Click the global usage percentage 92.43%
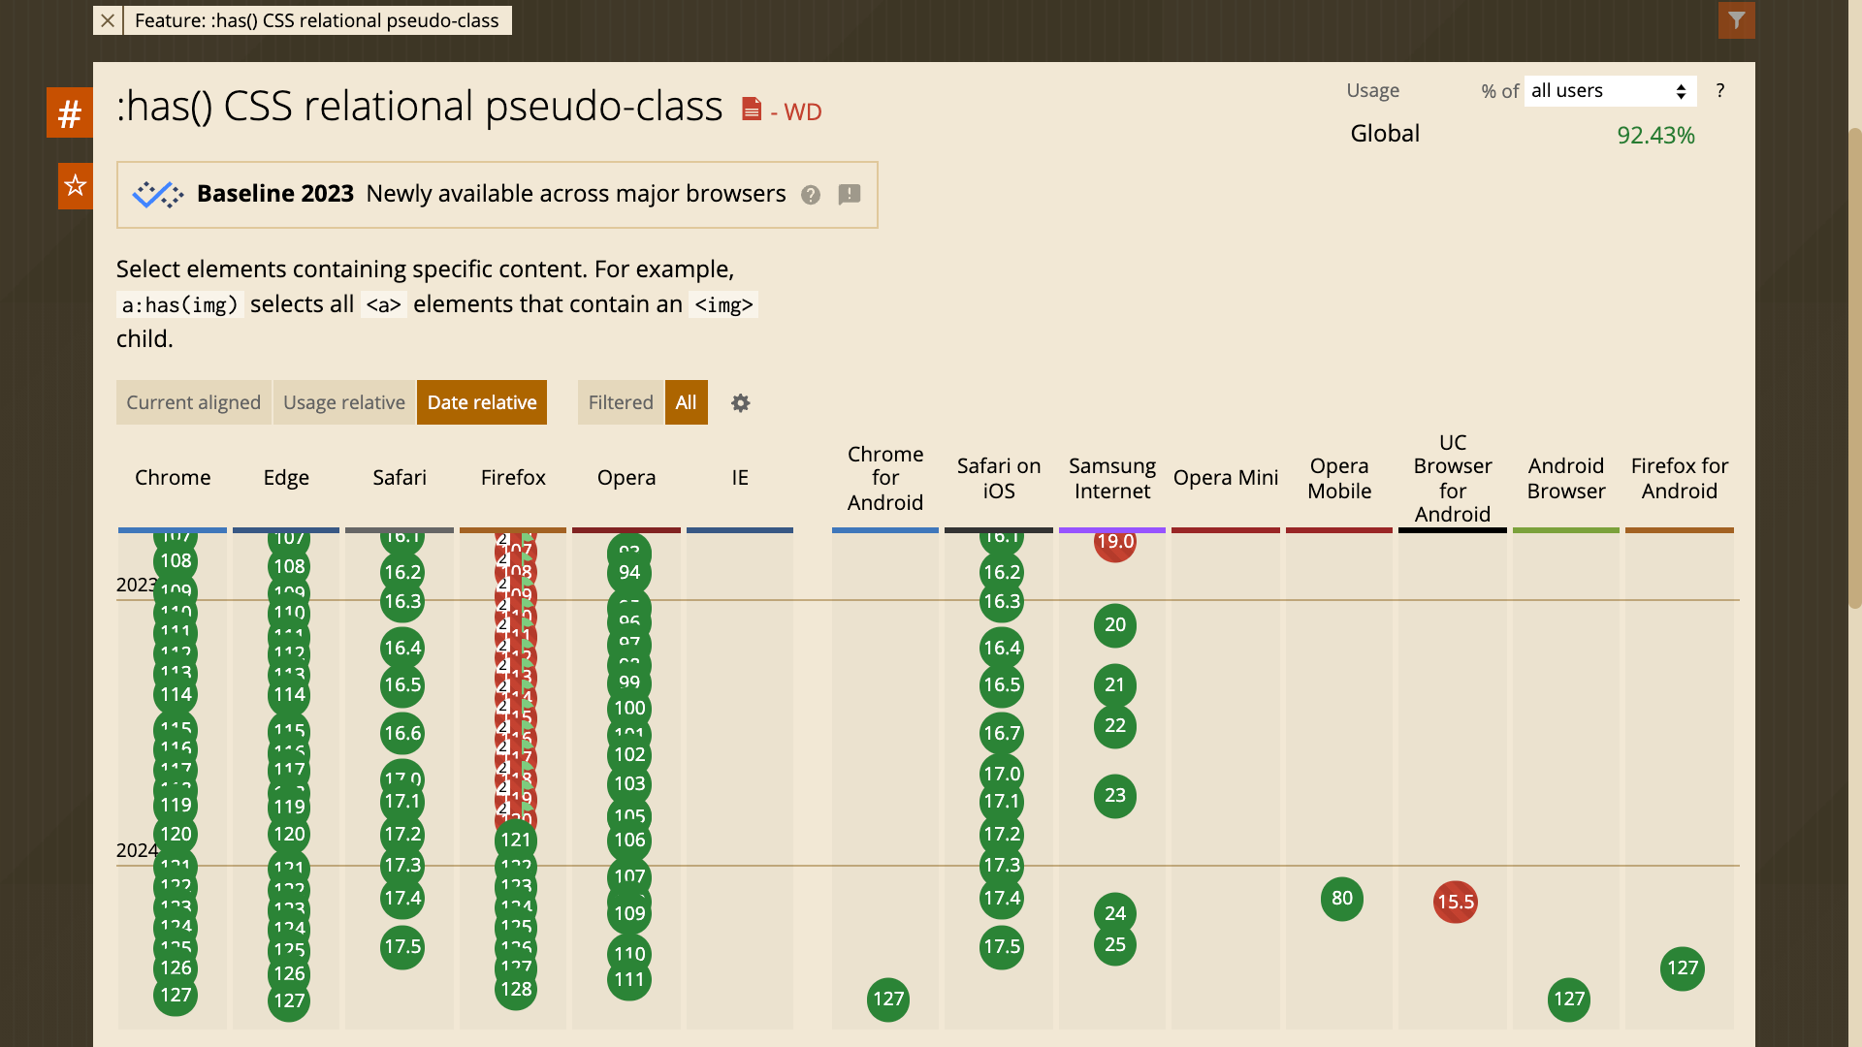The image size is (1862, 1047). (x=1654, y=134)
